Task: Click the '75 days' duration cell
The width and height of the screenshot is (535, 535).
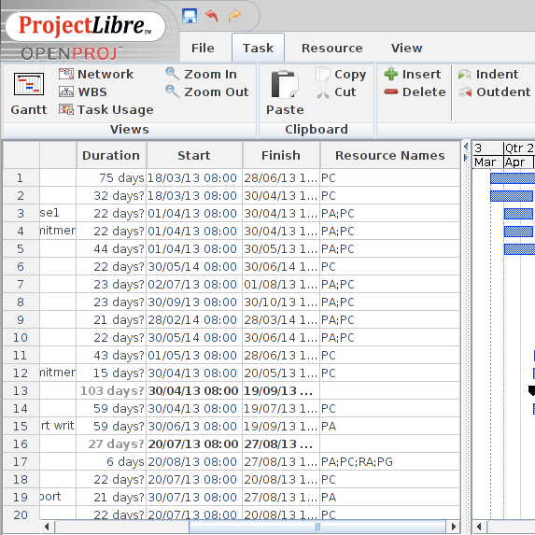Action: 111,177
